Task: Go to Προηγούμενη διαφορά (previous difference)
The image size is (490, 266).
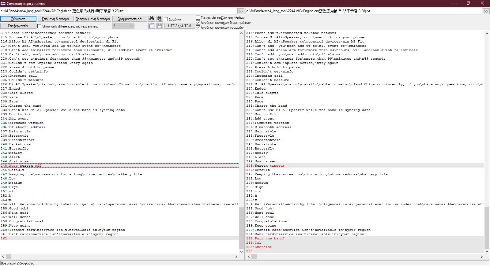Action: (x=93, y=19)
